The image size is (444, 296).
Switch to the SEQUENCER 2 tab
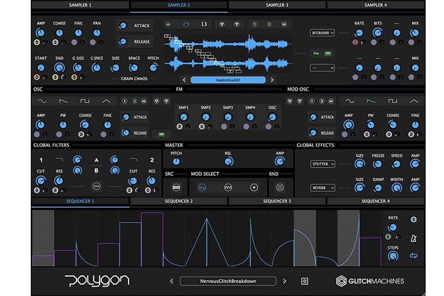[179, 201]
